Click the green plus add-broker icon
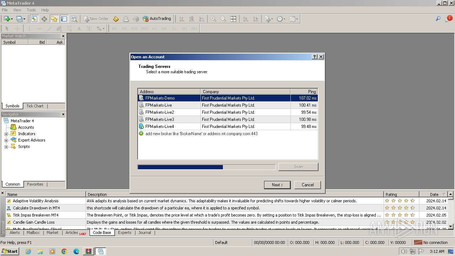 (141, 134)
